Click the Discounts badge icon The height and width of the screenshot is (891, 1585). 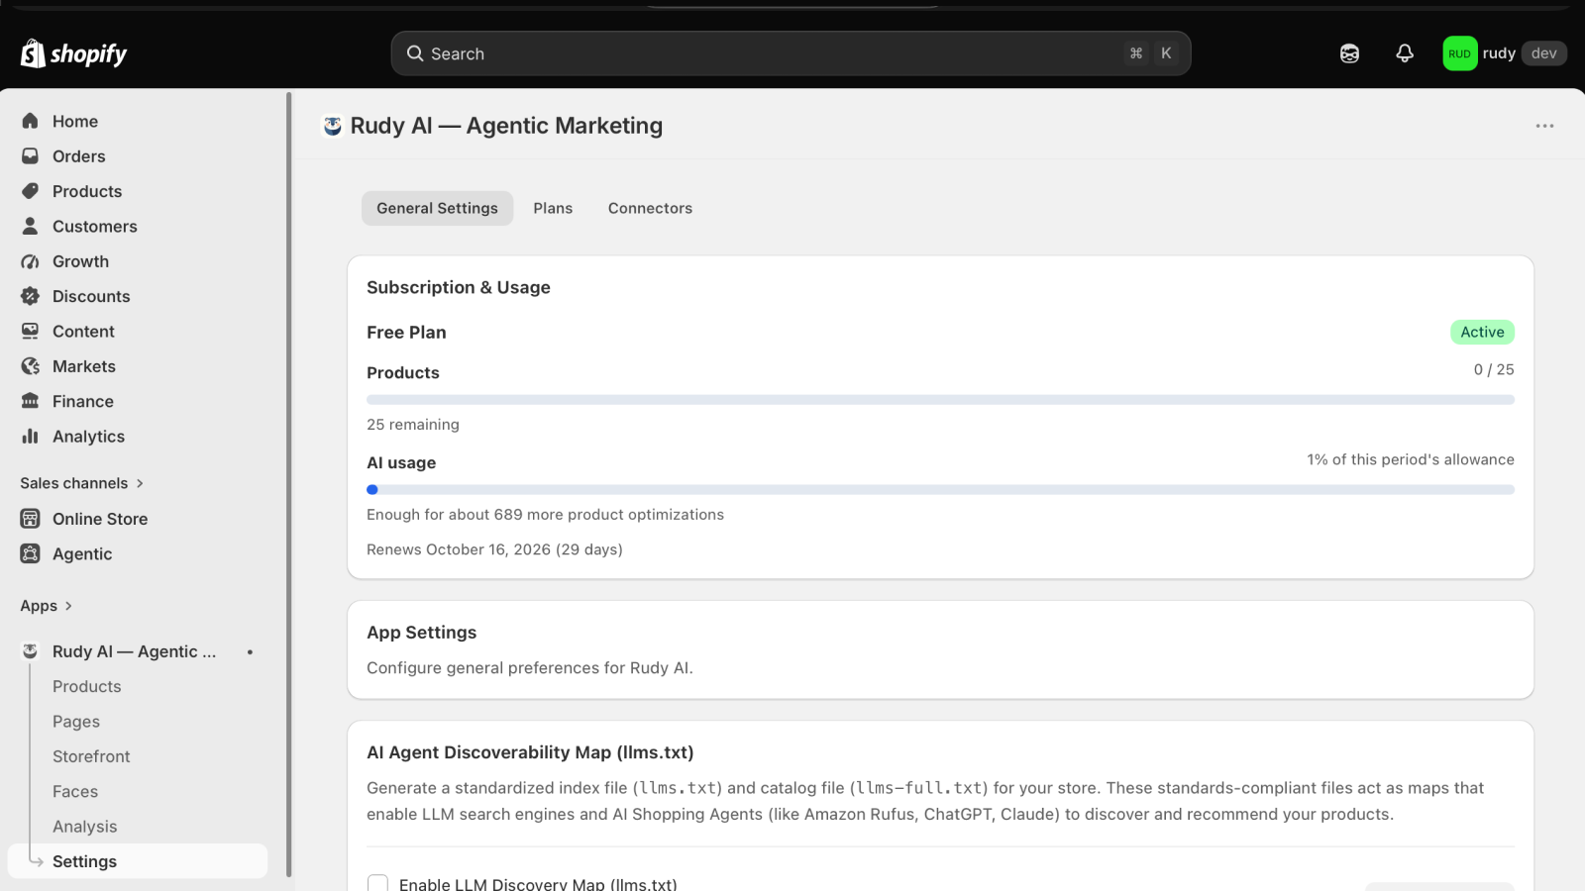click(31, 296)
